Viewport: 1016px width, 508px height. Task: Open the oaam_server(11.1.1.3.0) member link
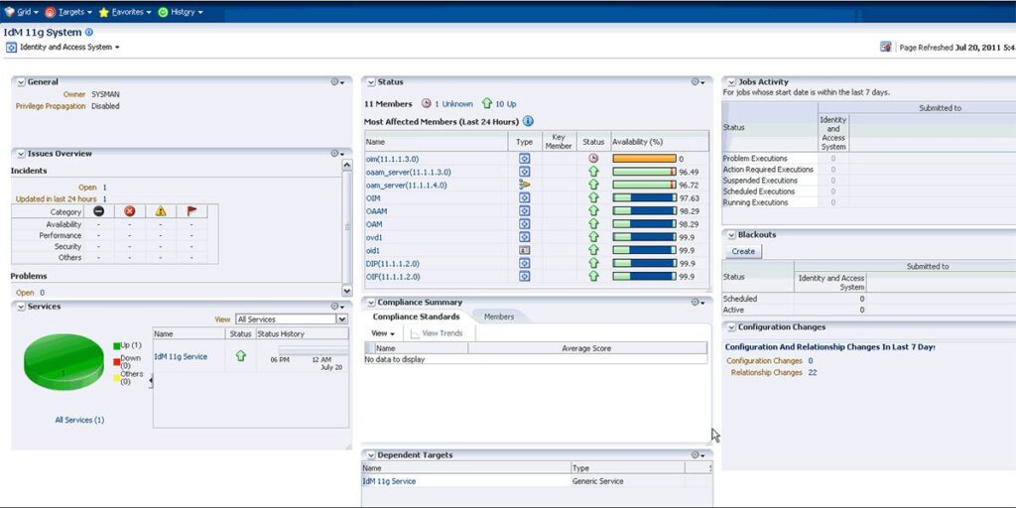pos(408,173)
